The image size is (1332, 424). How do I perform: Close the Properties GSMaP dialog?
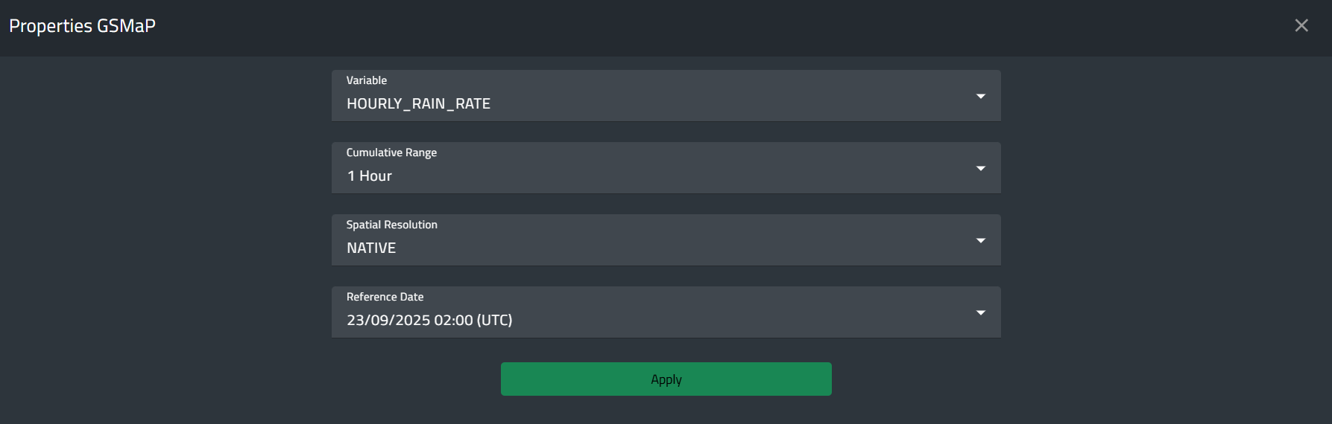1301,25
